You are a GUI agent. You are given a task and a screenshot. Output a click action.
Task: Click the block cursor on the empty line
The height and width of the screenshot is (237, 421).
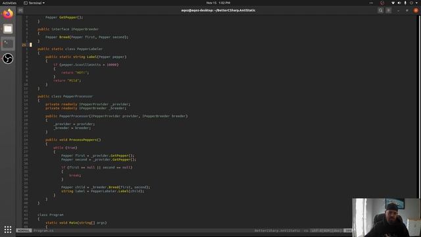pos(31,45)
